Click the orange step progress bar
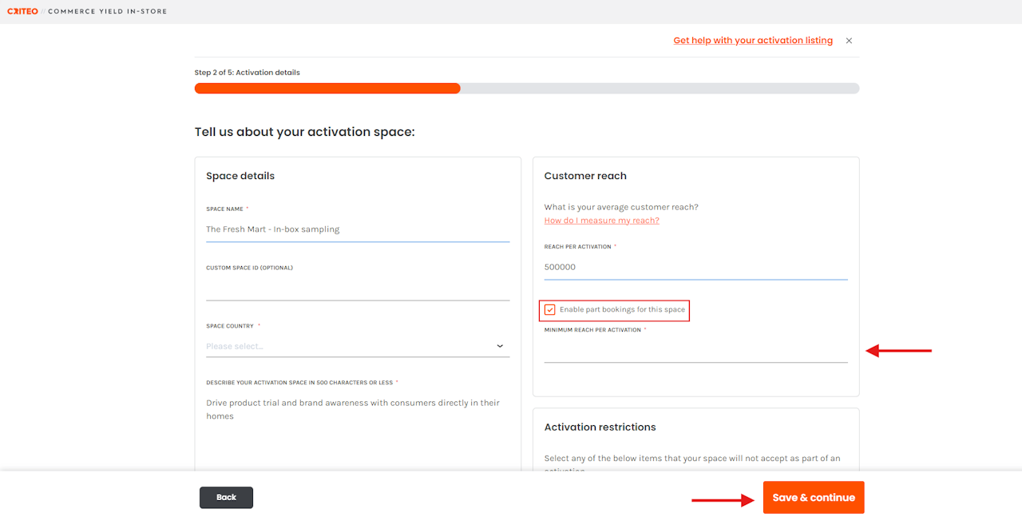This screenshot has width=1022, height=521. click(327, 89)
